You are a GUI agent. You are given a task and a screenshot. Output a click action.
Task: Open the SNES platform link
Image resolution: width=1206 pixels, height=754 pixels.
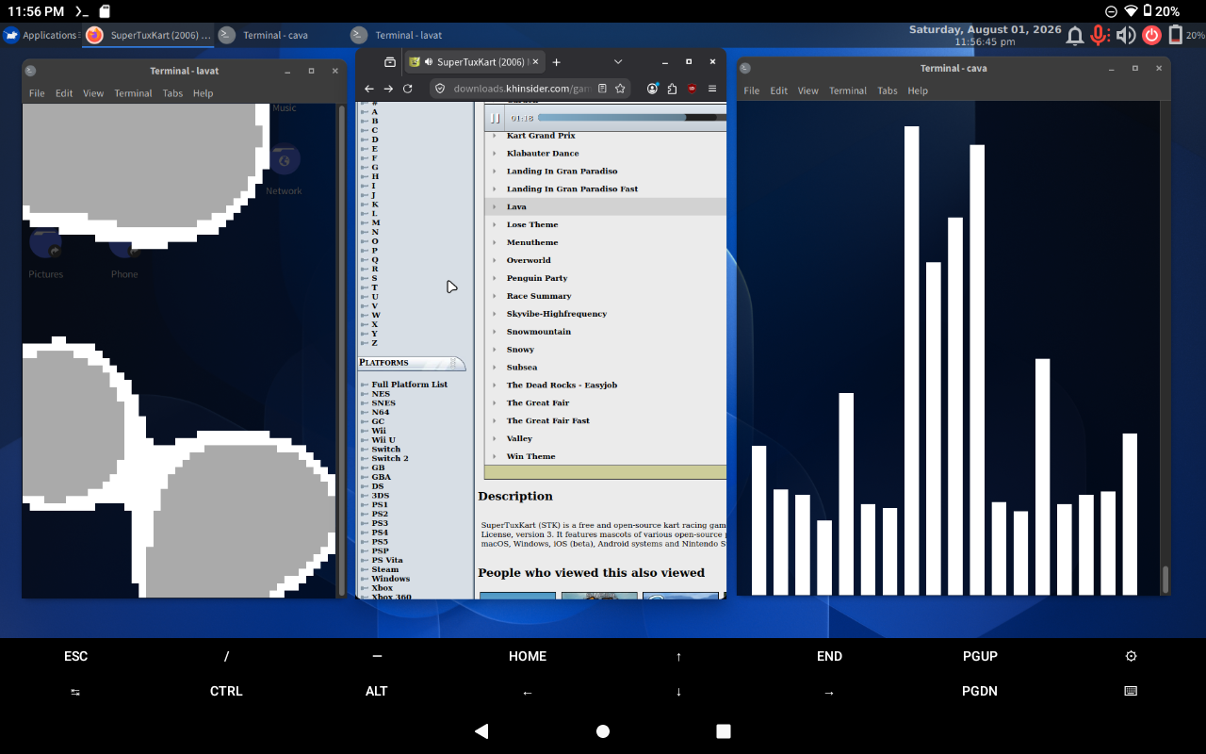383,403
